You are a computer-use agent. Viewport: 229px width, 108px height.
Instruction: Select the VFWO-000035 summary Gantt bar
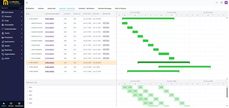click(x=185, y=67)
